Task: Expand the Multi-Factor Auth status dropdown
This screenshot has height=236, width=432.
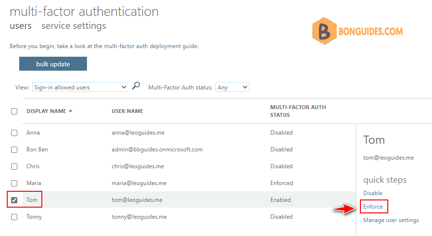Action: pos(232,87)
